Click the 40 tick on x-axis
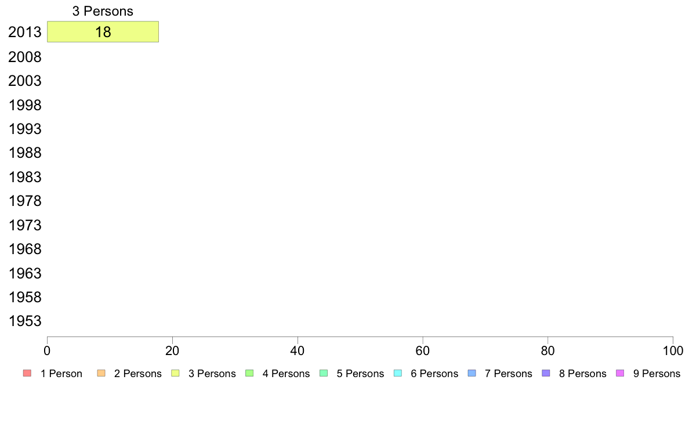Image resolution: width=689 pixels, height=427 pixels. (298, 350)
